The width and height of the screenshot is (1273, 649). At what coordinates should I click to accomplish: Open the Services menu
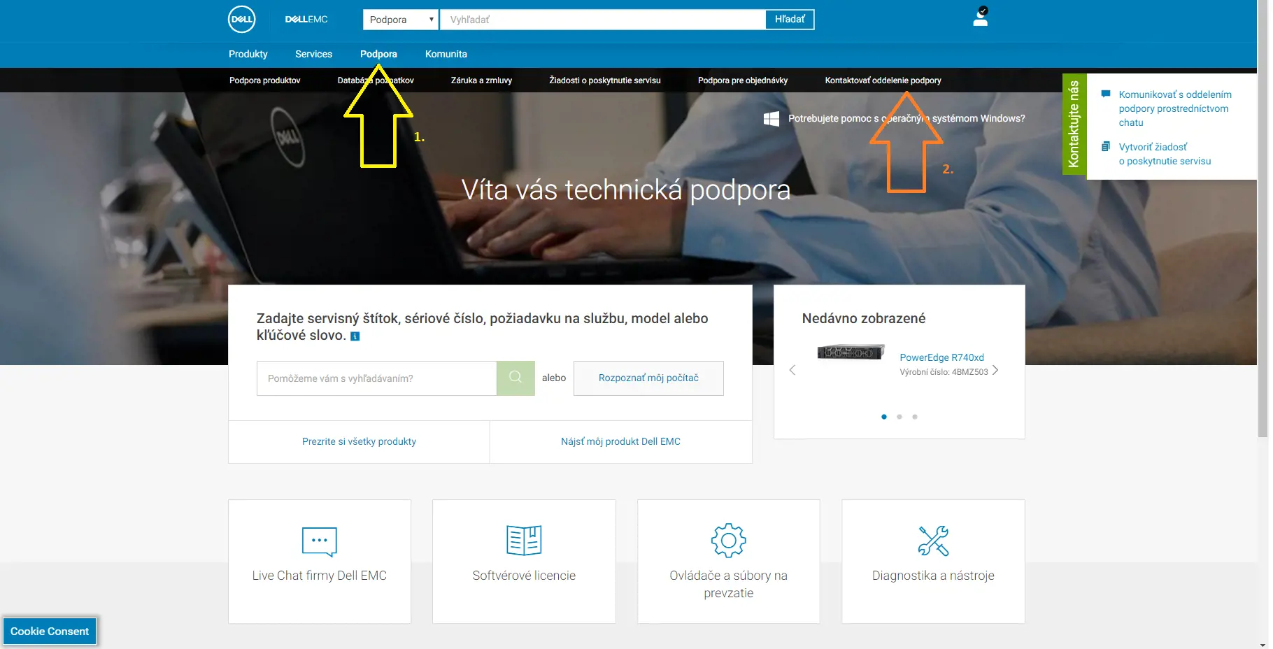(313, 54)
